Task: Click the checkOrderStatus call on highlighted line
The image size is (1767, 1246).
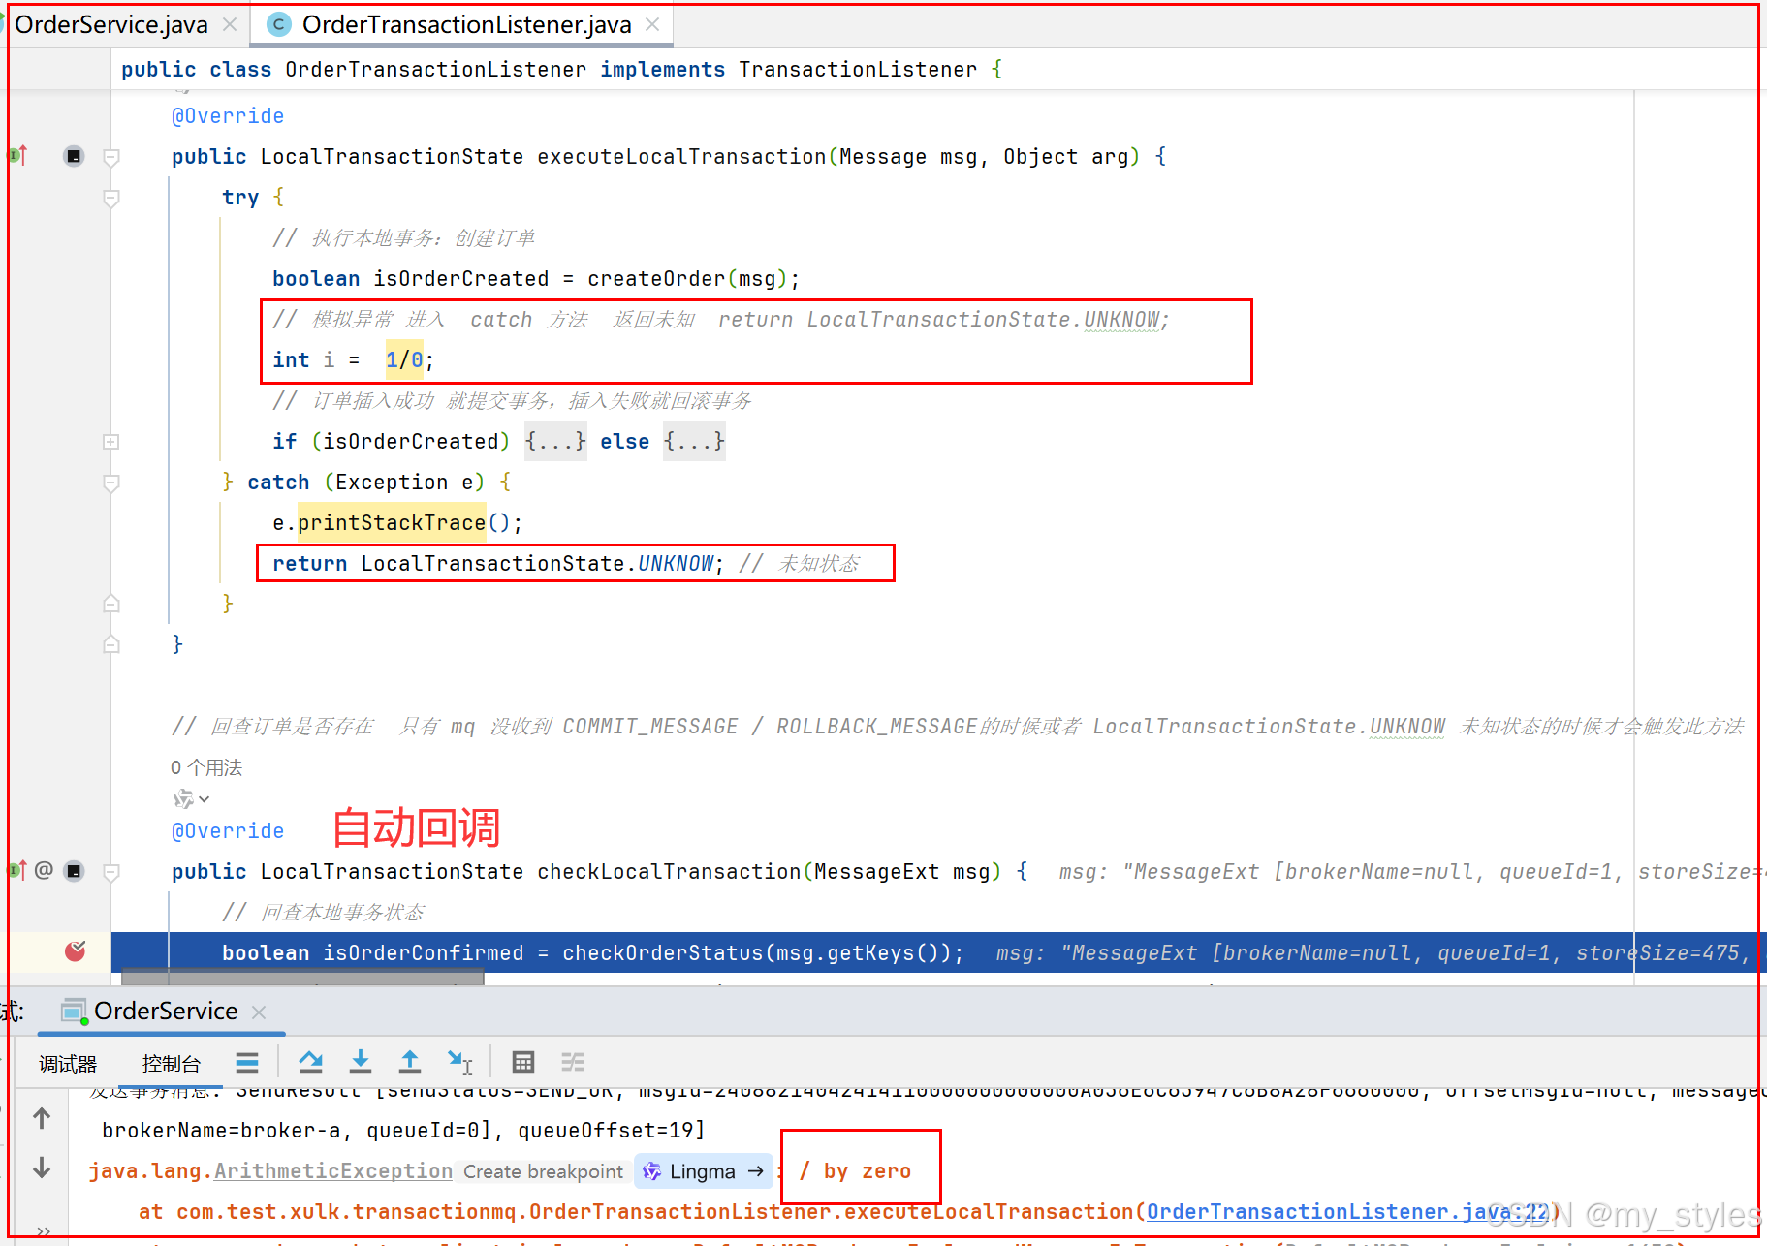Action: click(662, 952)
